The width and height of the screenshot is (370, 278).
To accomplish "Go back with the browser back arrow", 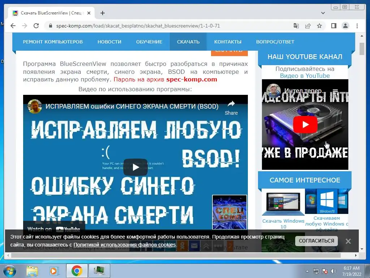I will coord(13,26).
